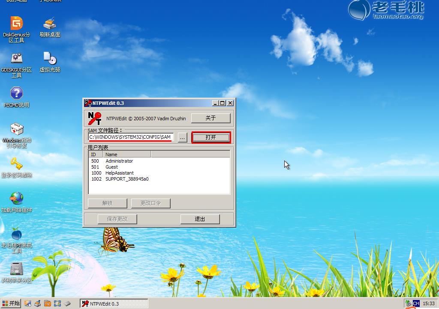Click the Name column header
Screen dimensions: 439x309
[127, 154]
